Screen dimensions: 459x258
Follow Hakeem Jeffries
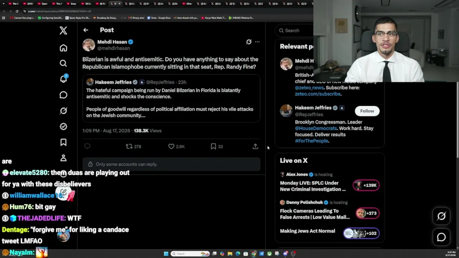[367, 111]
